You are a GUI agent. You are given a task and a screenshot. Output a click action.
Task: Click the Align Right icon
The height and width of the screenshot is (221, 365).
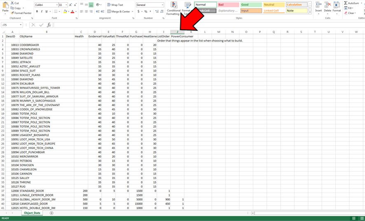click(x=91, y=12)
